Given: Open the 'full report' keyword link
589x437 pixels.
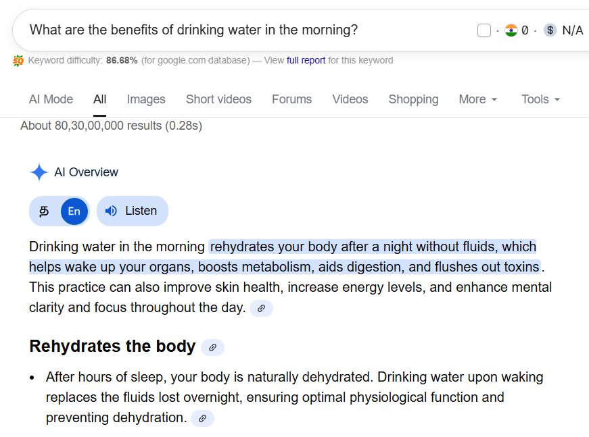Looking at the screenshot, I should tap(306, 60).
